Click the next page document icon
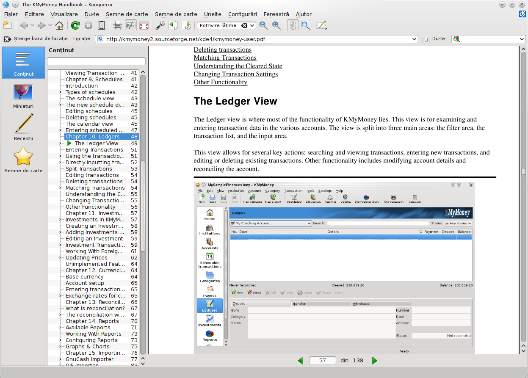The width and height of the screenshot is (528, 378). click(186, 25)
